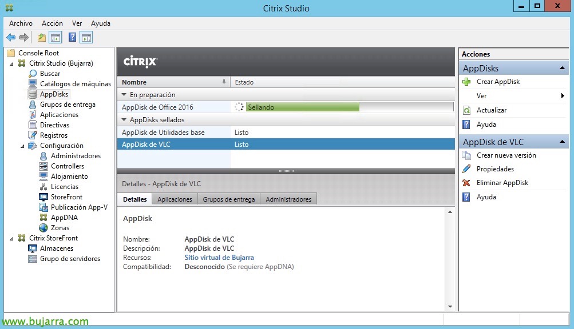Collapse AppDisks actions section
574x329 pixels.
pos(562,68)
